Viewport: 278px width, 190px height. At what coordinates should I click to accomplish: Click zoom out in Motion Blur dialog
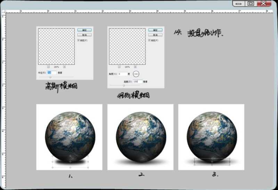pyautogui.click(x=119, y=67)
